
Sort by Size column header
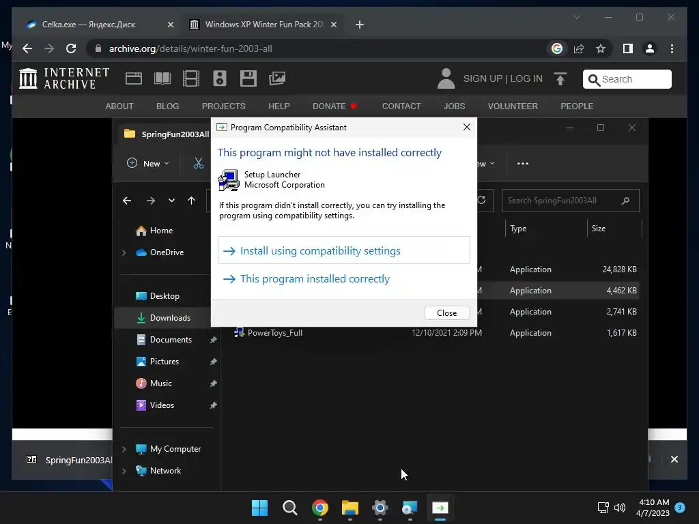(615, 229)
